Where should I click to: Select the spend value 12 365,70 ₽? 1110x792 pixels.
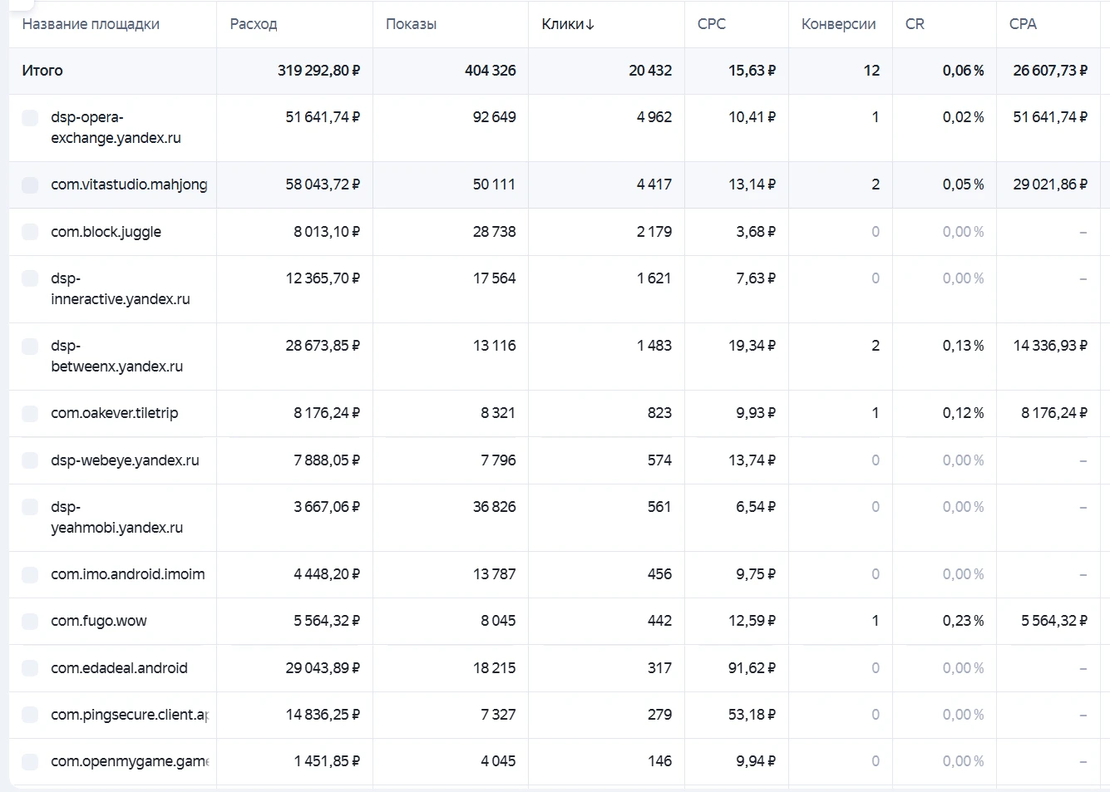323,278
